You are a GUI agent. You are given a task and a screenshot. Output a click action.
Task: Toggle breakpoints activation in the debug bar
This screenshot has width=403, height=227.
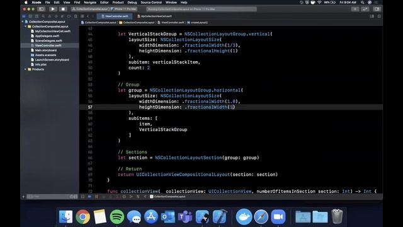point(89,197)
